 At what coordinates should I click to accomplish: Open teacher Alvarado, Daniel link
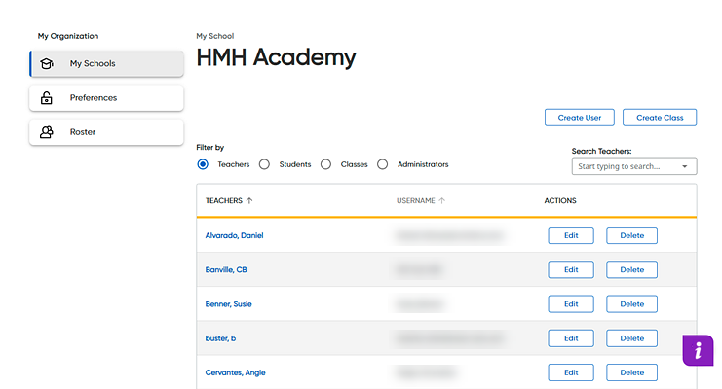pyautogui.click(x=235, y=235)
